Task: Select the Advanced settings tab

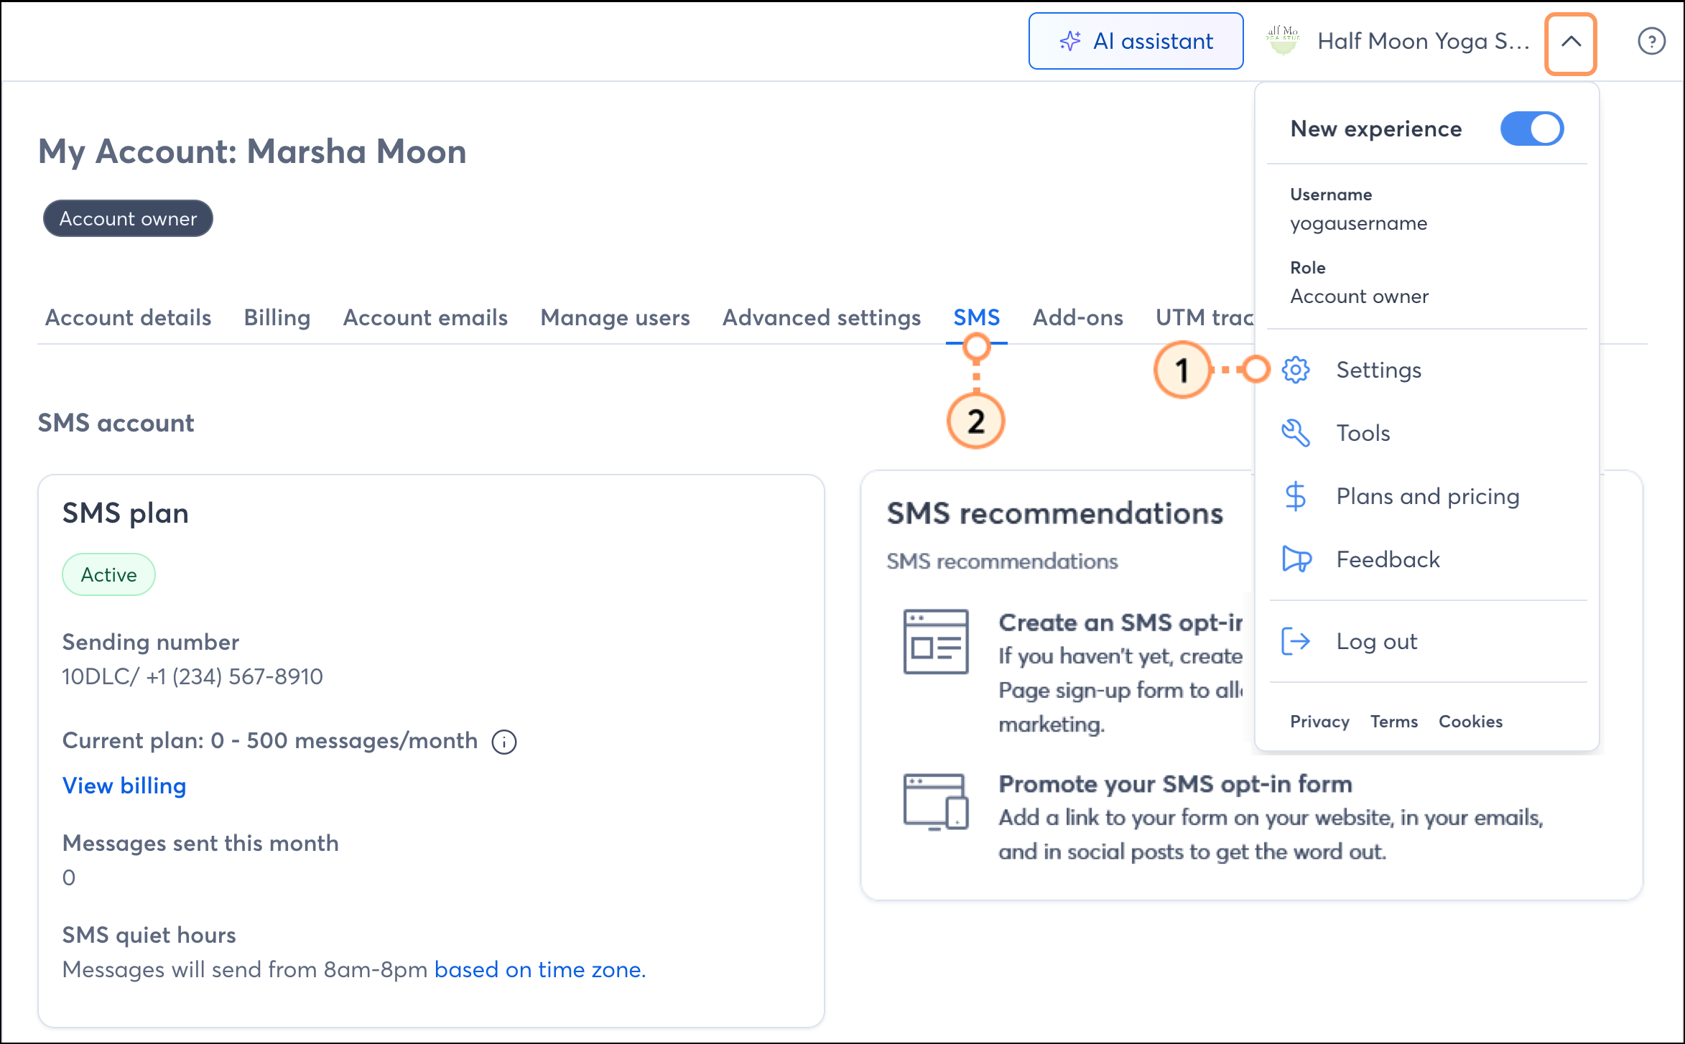Action: click(821, 317)
